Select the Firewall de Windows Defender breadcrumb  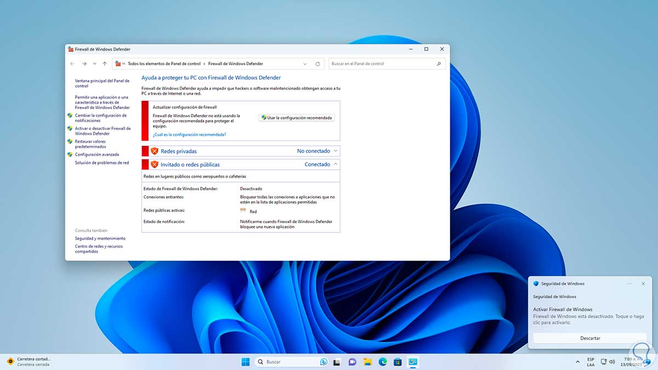pyautogui.click(x=236, y=64)
